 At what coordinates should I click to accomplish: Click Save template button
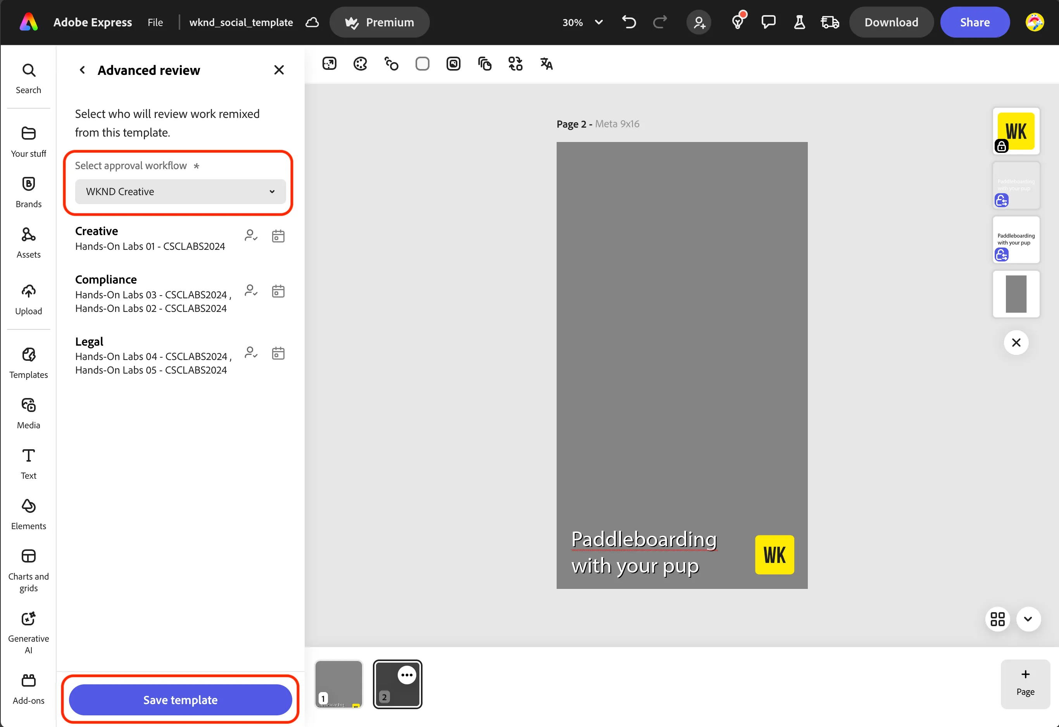tap(181, 699)
